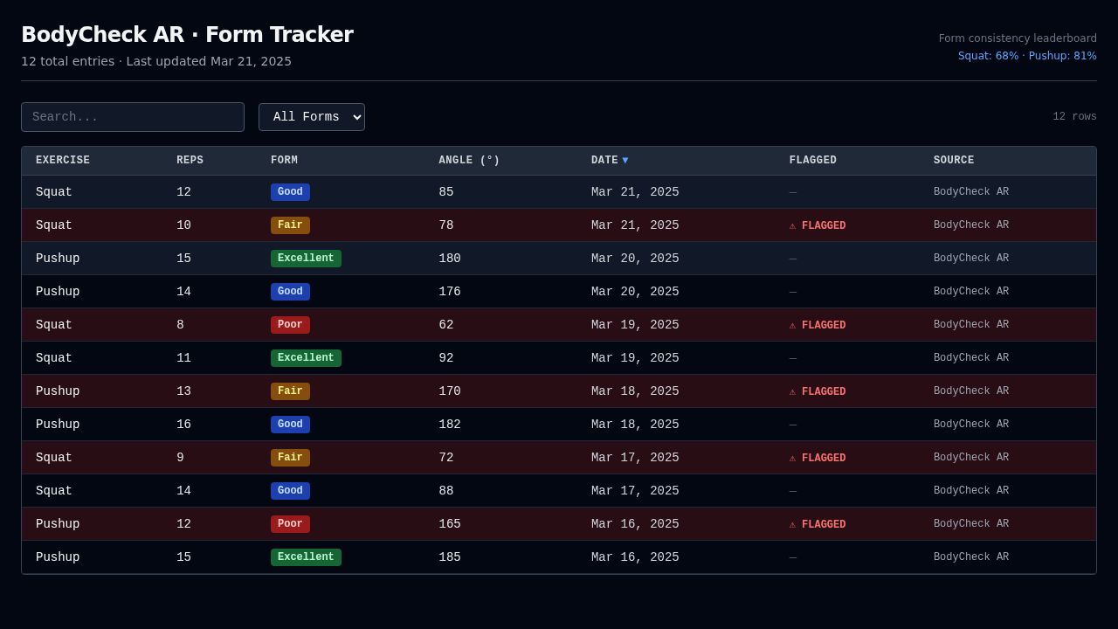The height and width of the screenshot is (629, 1118).
Task: Sort by the Form column header
Action: (284, 161)
